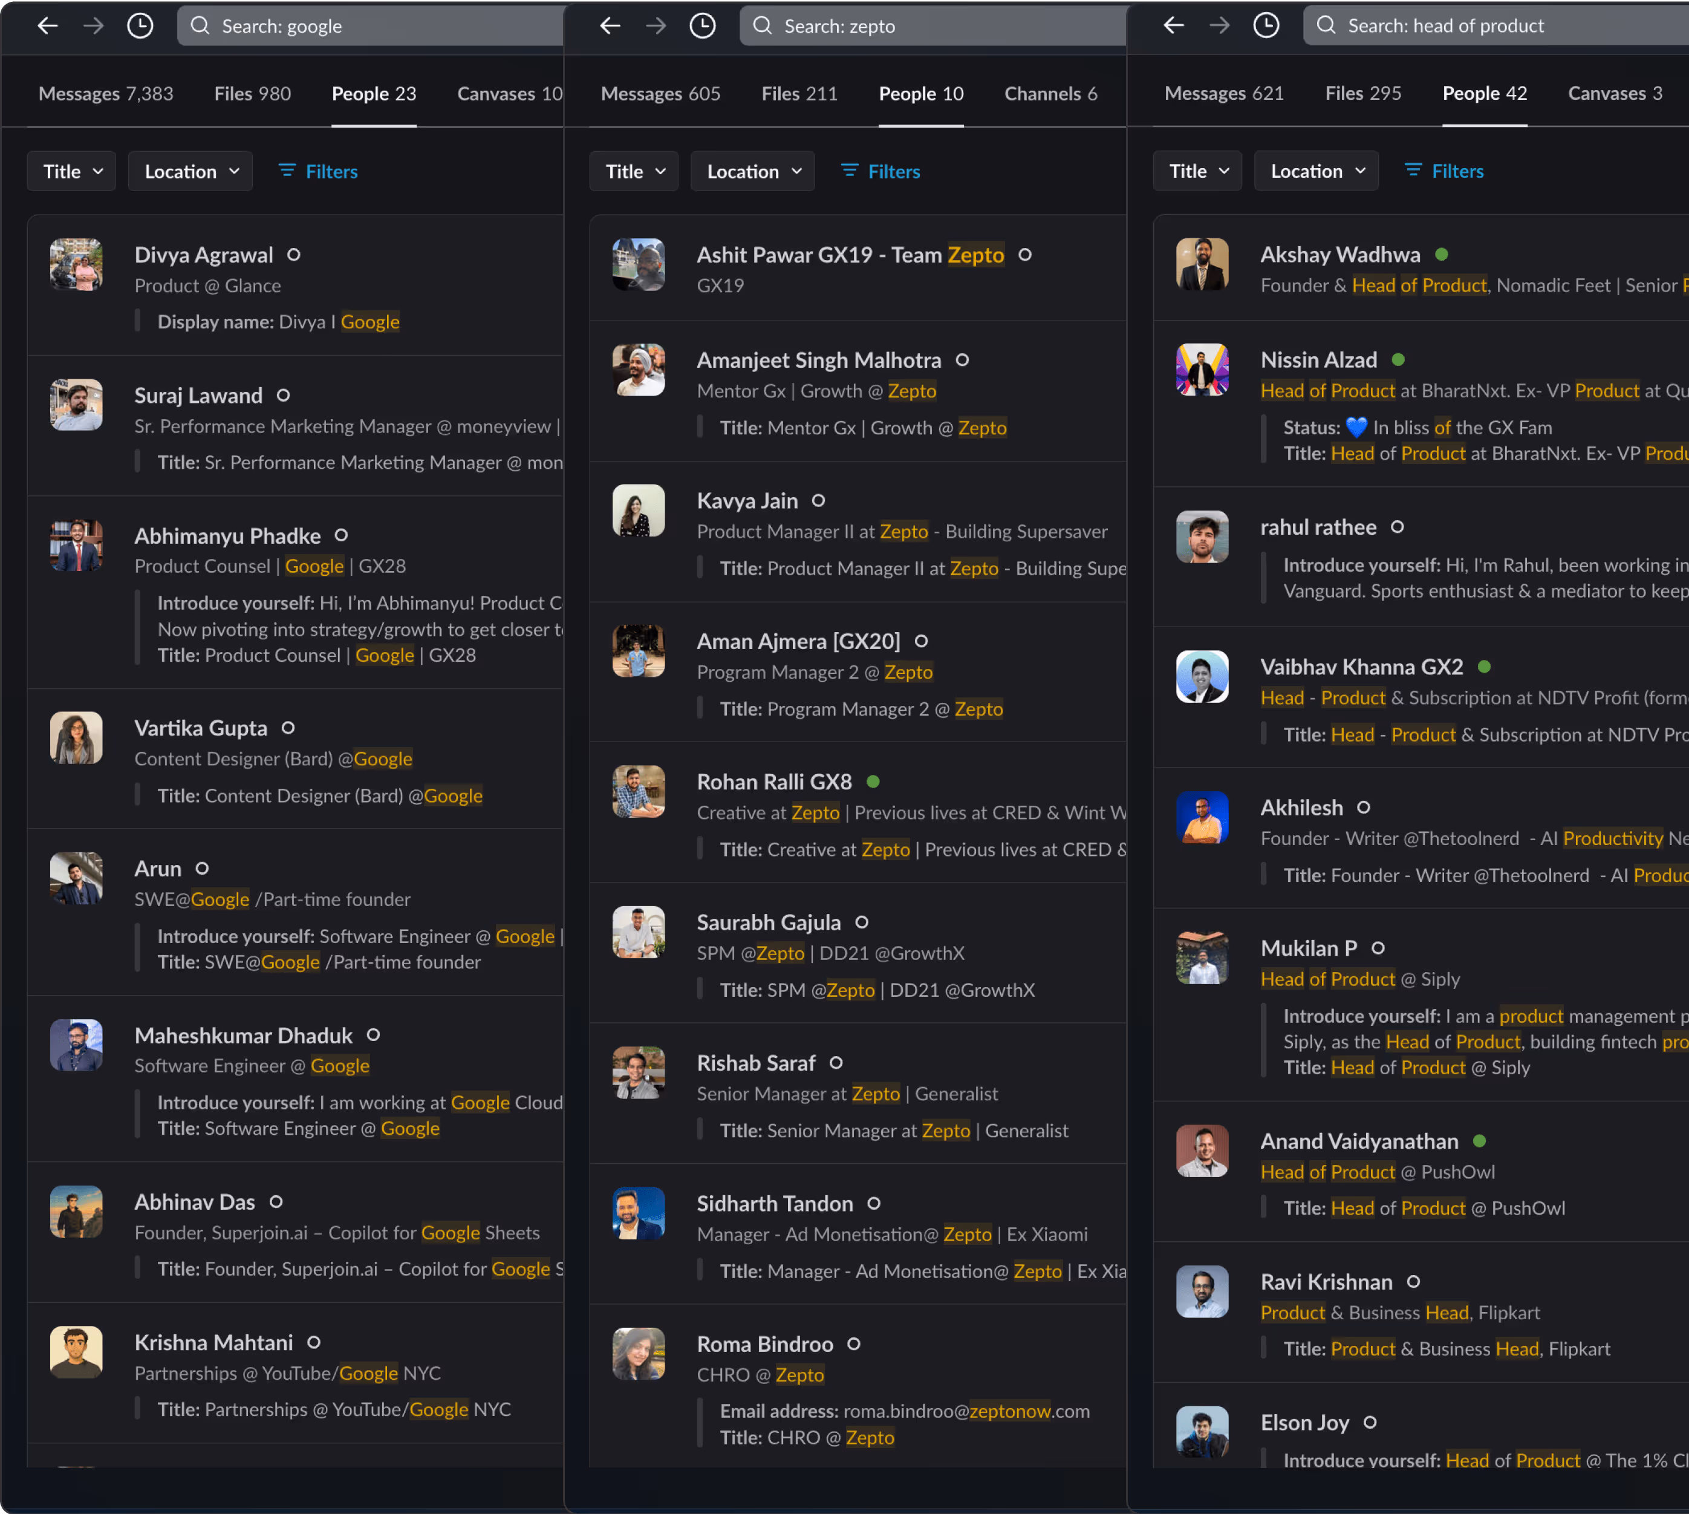Open Ashit Pawar GX19 - Team Zepto profile
The image size is (1689, 1514).
pyautogui.click(x=851, y=255)
